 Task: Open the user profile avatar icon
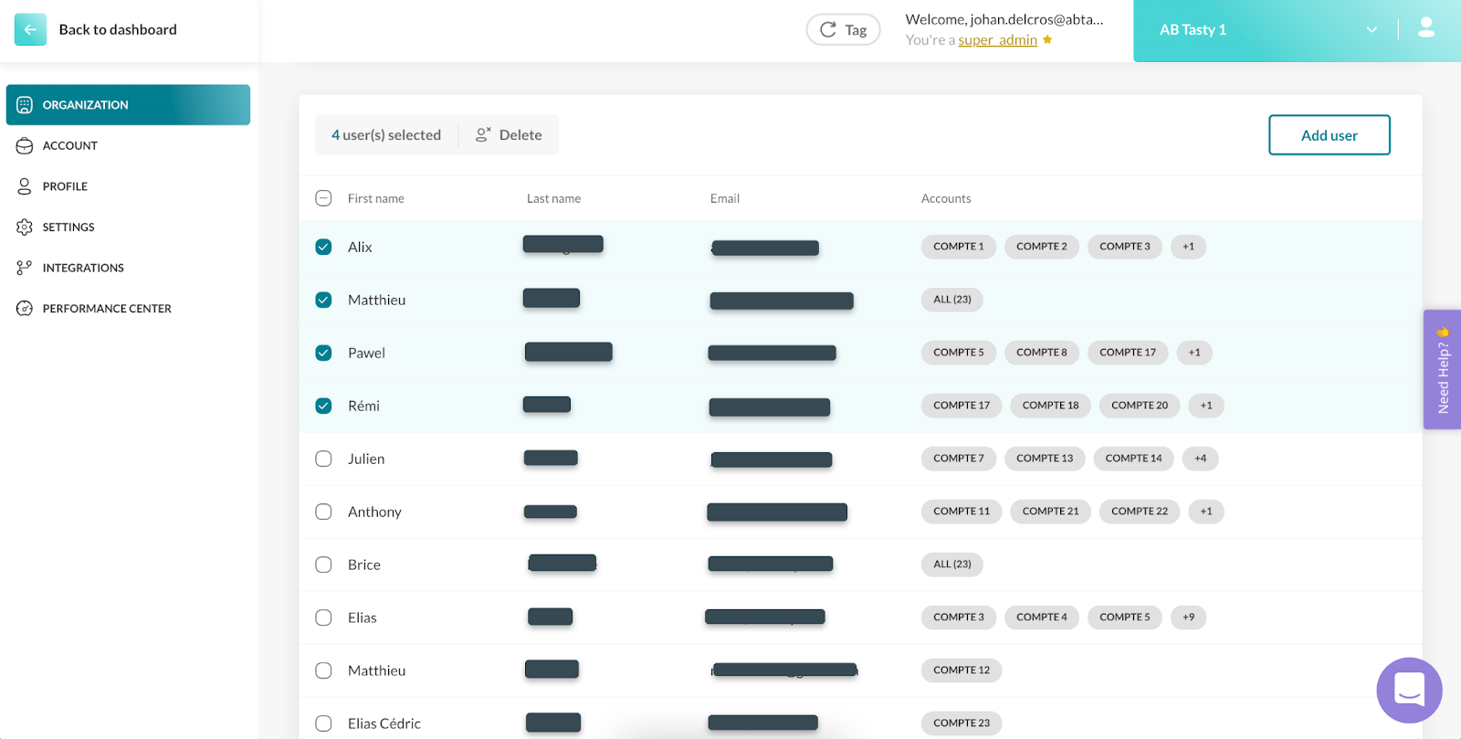tap(1425, 29)
